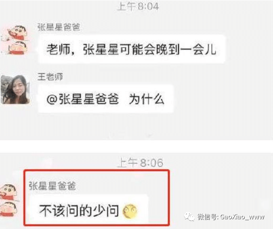Select the message bubble containing 为什么
The width and height of the screenshot is (273, 229).
(106, 99)
